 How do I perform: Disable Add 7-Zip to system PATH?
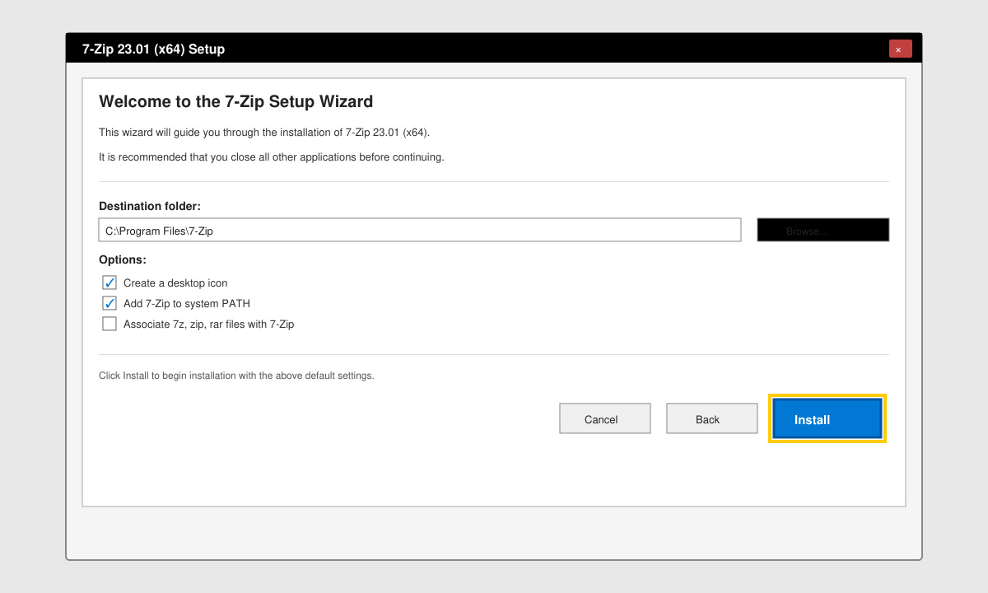point(110,303)
